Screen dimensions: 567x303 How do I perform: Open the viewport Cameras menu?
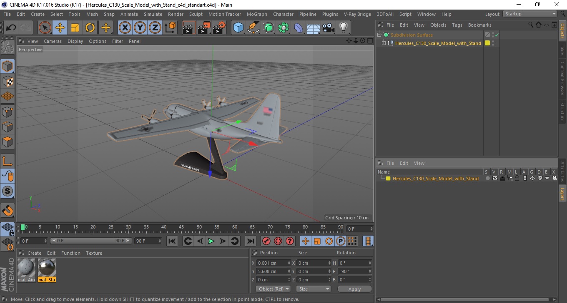point(53,41)
